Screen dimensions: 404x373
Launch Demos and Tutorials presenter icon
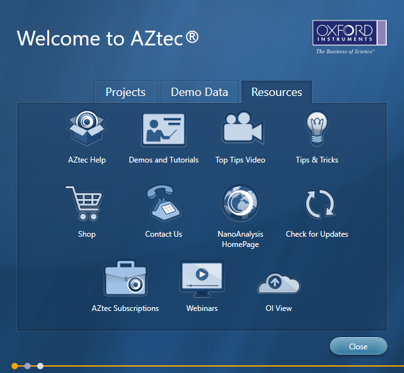pos(163,130)
